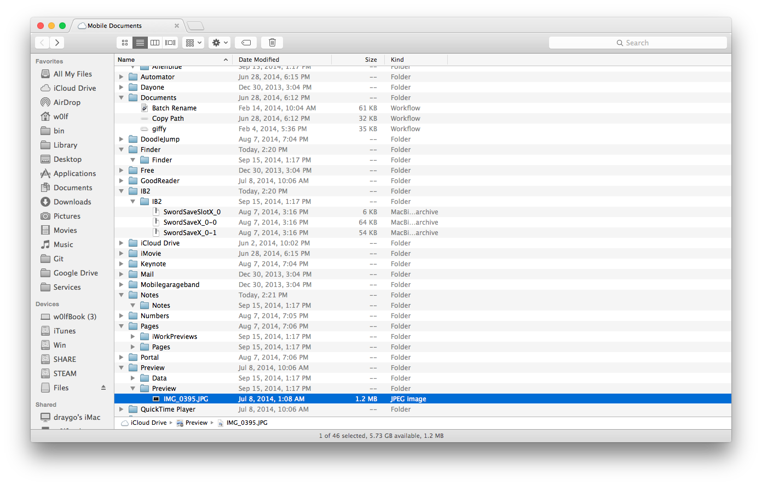
Task: Open a new tab with the plus tab
Action: [195, 26]
